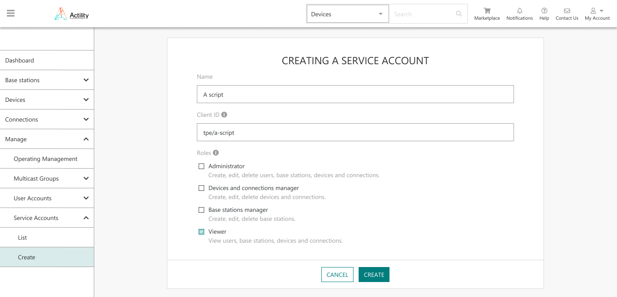Viewport: 617px width, 297px height.
Task: Click the Actility logo
Action: point(72,14)
